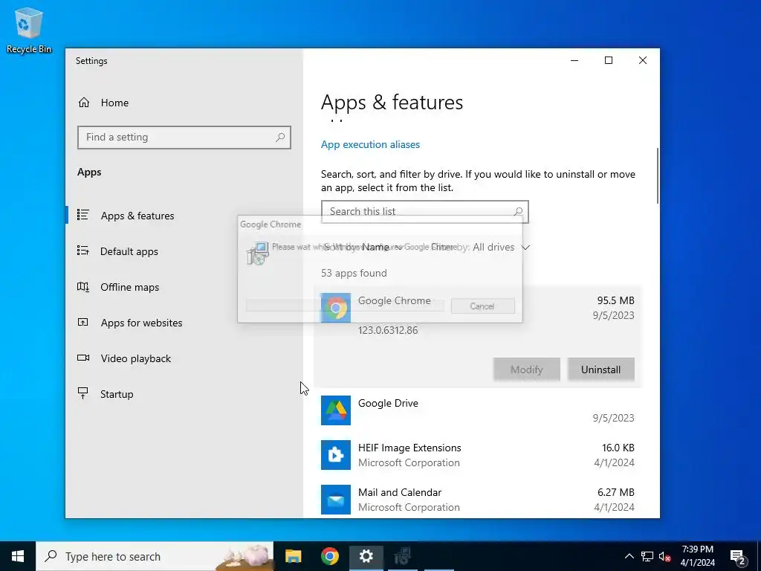This screenshot has width=761, height=571.
Task: Open App execution aliases link
Action: tap(370, 144)
